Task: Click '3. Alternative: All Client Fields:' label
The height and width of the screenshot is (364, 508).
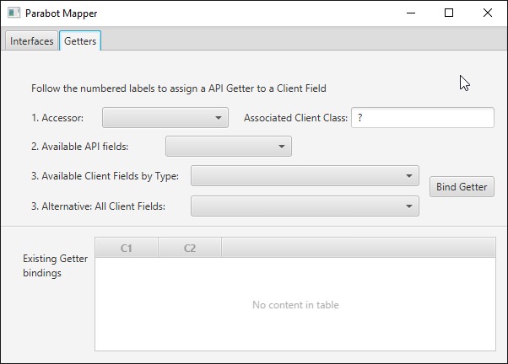Action: click(x=98, y=206)
